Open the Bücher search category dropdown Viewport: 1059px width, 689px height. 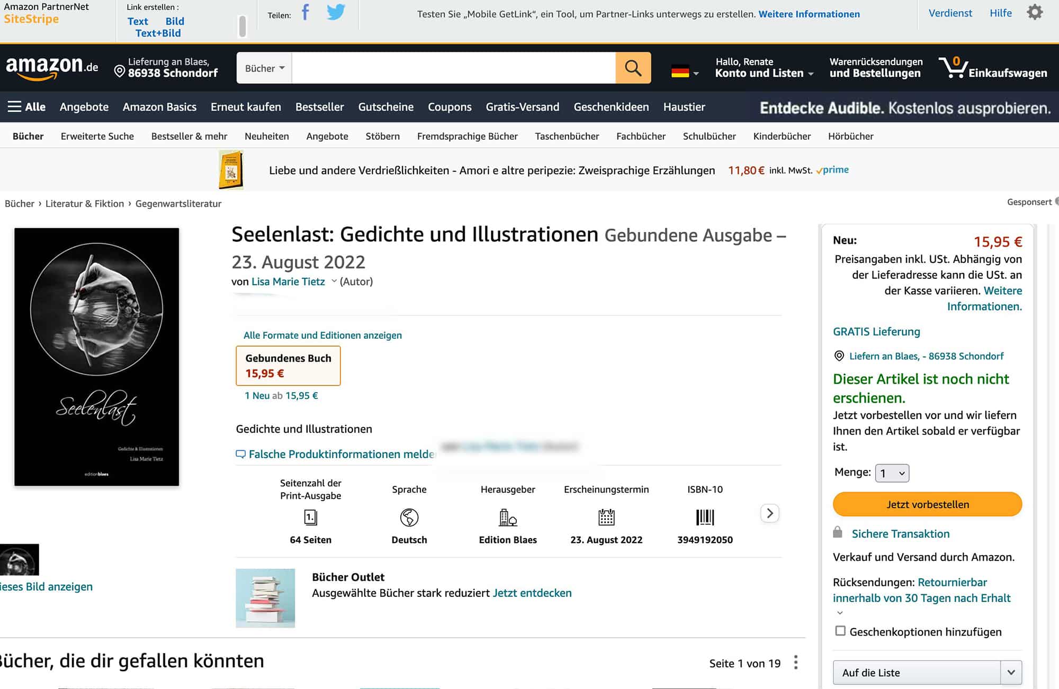[x=264, y=68]
